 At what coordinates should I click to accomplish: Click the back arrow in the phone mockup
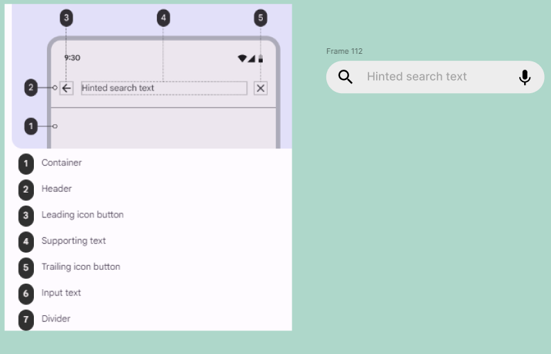(66, 88)
